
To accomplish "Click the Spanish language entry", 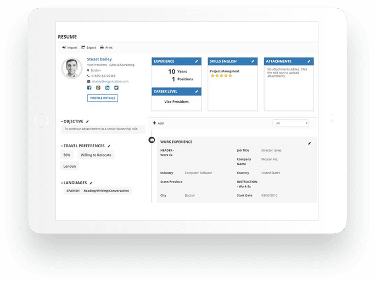I will [x=98, y=191].
